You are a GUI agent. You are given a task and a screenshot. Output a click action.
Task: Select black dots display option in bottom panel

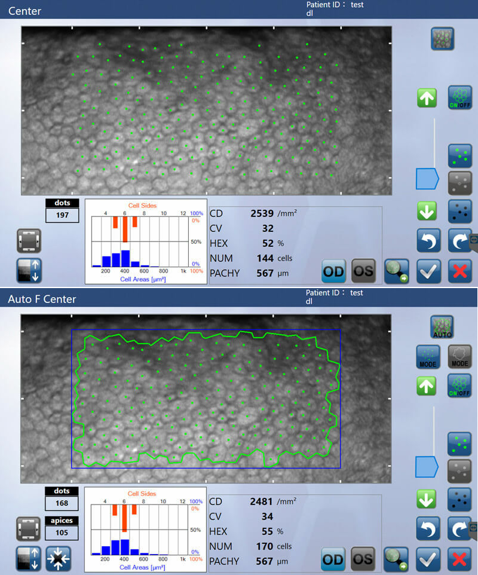[459, 500]
